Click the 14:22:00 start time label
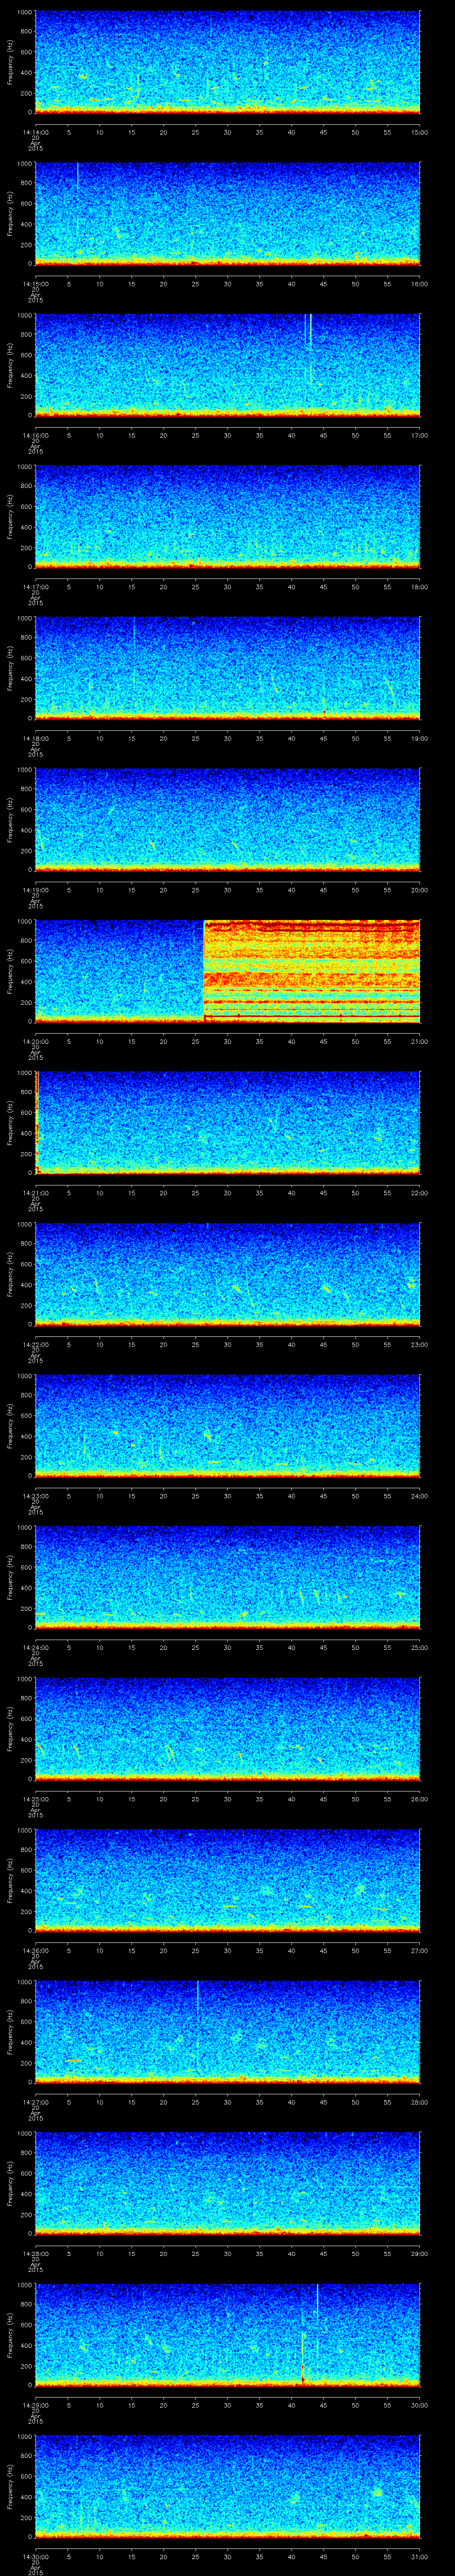 pyautogui.click(x=36, y=1344)
